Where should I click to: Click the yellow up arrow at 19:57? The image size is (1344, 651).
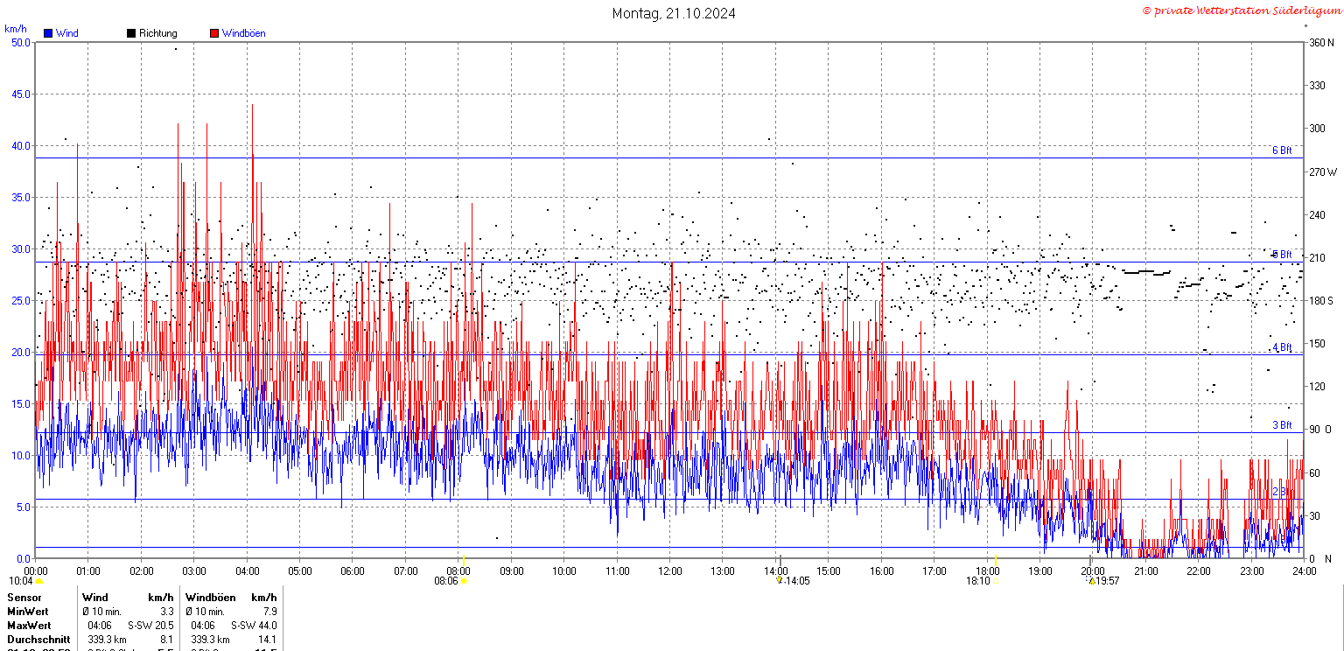1091,580
